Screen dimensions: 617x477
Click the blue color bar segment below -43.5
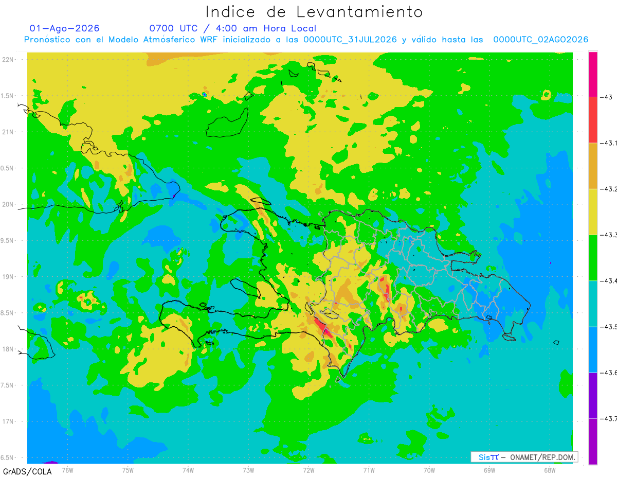tap(593, 349)
